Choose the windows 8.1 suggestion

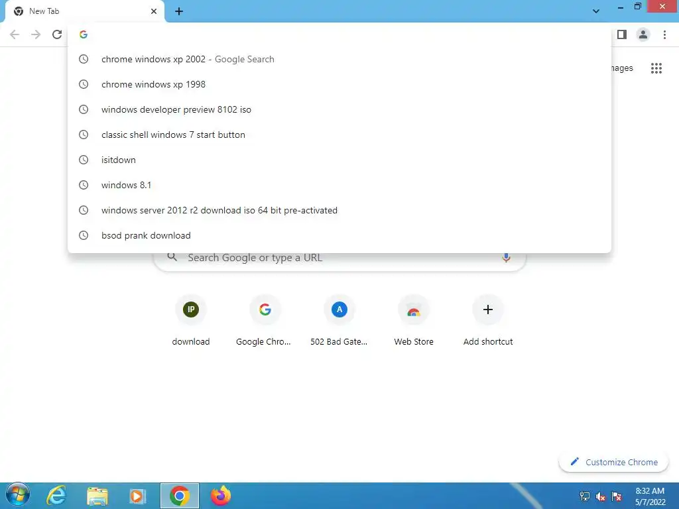coord(339,185)
